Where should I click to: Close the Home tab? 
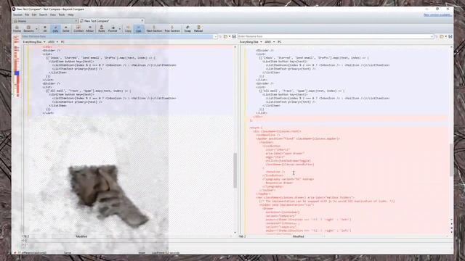click(x=76, y=21)
